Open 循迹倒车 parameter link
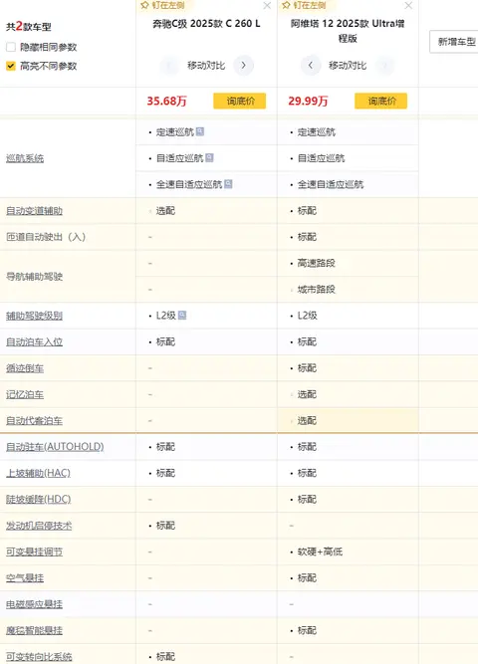The width and height of the screenshot is (478, 664). [x=25, y=368]
